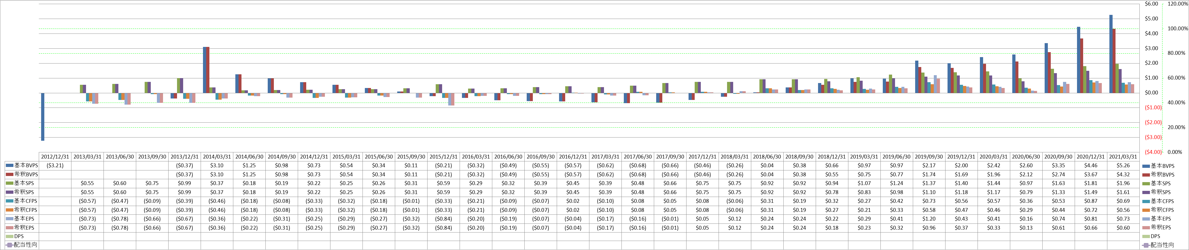Select the 基本EPS row label in the data table
This screenshot has width=1189, height=250.
tap(24, 219)
